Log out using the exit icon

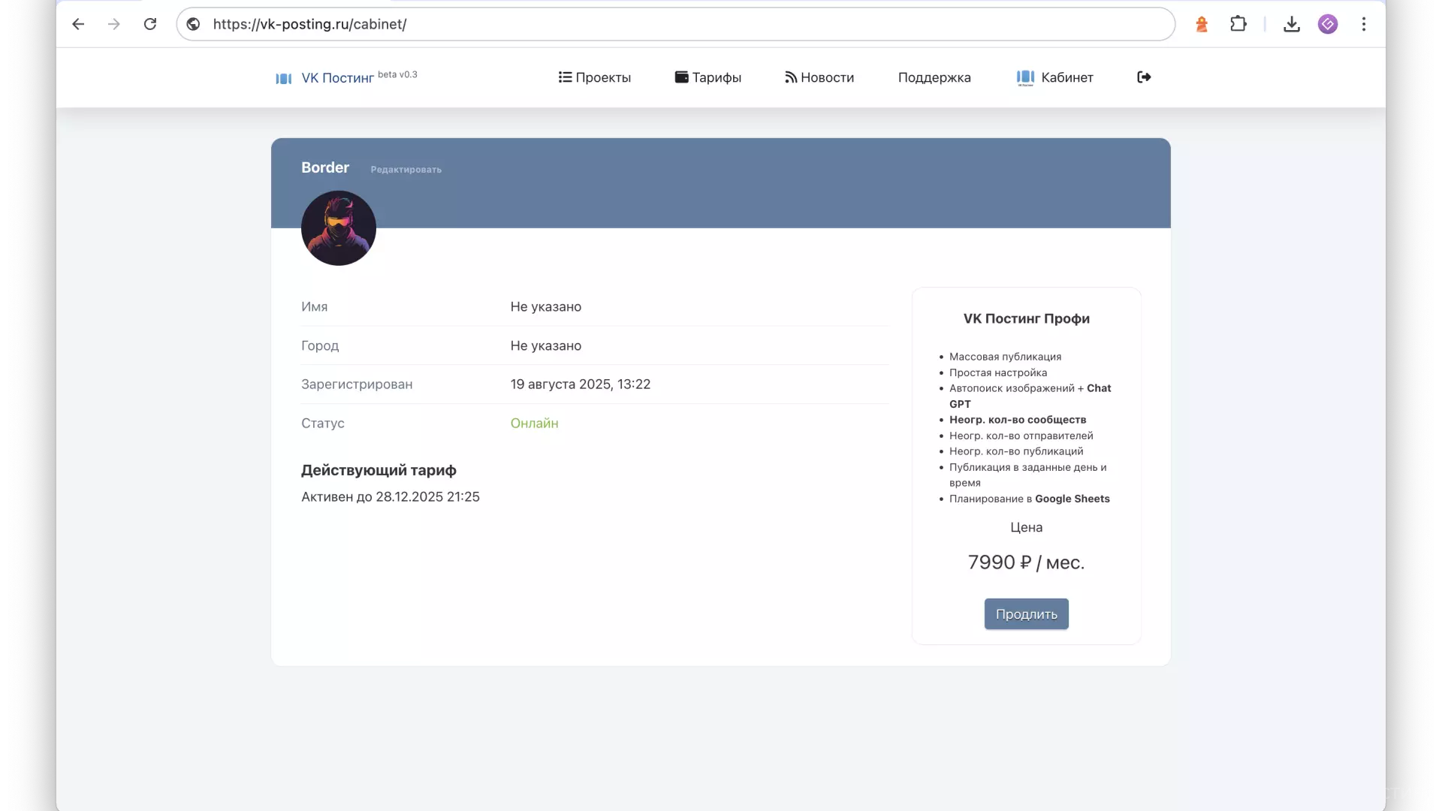pyautogui.click(x=1144, y=77)
